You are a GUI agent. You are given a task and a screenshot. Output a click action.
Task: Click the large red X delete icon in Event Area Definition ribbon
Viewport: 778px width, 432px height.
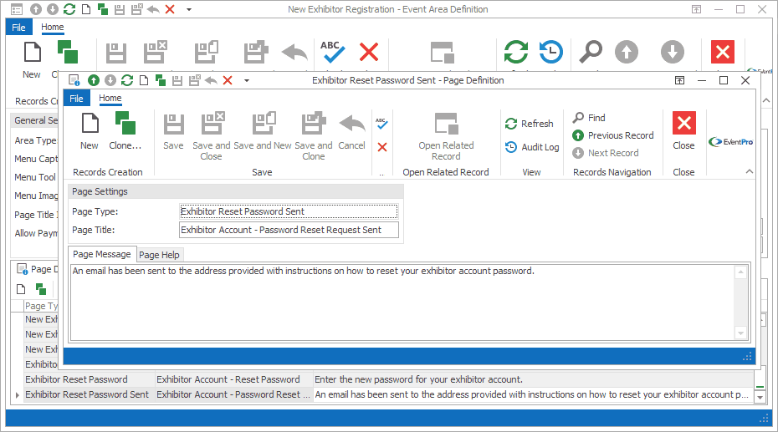tap(369, 52)
